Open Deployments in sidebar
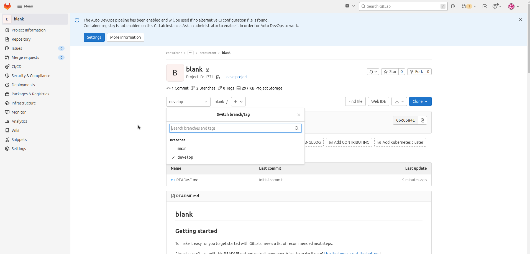The height and width of the screenshot is (254, 530). 35,85
